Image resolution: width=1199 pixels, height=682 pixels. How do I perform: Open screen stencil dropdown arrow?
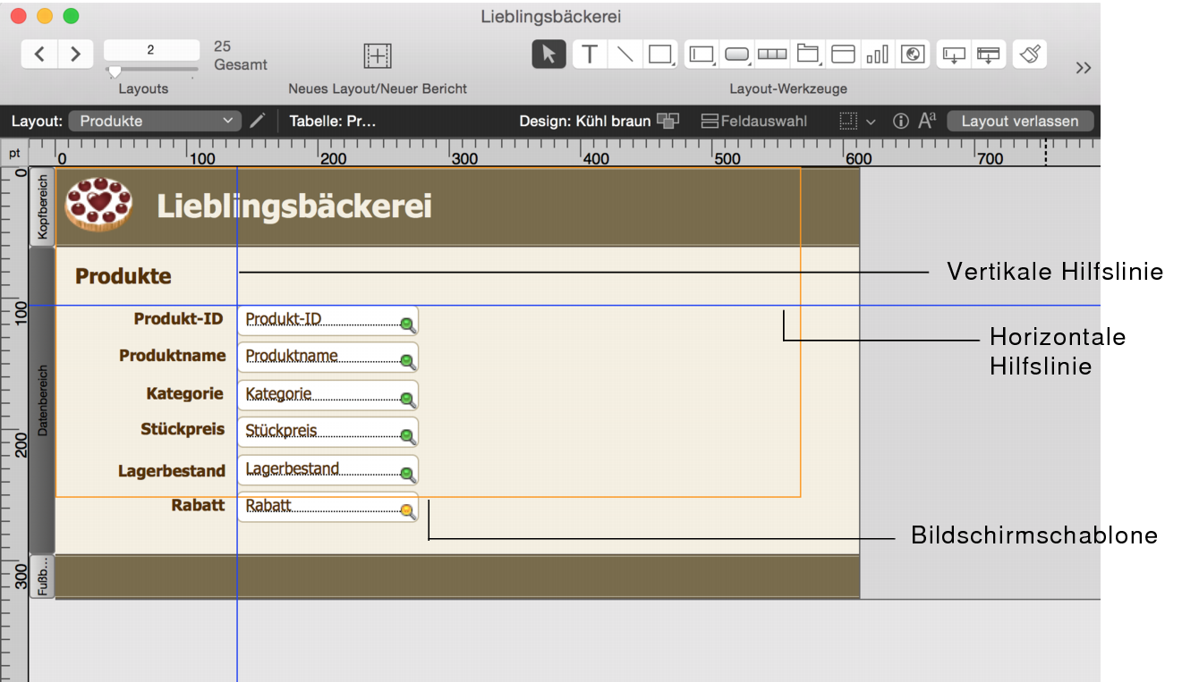point(870,122)
